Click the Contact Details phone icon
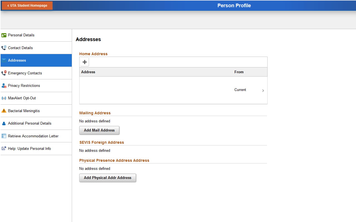356x222 pixels. pyautogui.click(x=4, y=48)
